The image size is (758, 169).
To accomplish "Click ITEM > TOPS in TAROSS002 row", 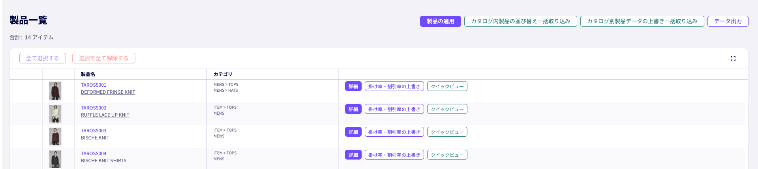I will [x=225, y=108].
